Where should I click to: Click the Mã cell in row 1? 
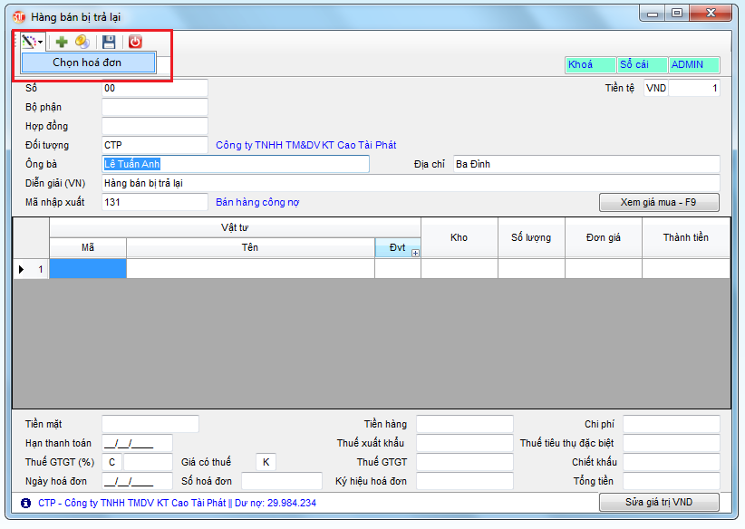(x=88, y=269)
